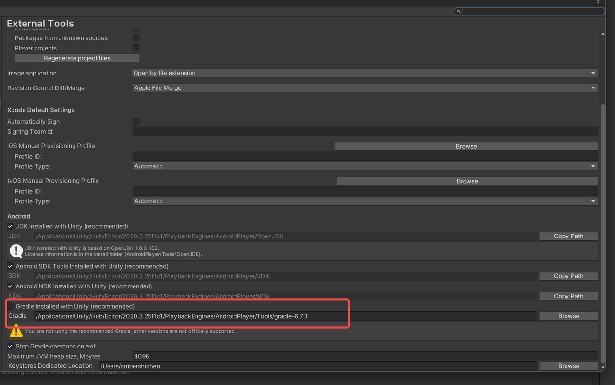Click the search field at top right

click(529, 12)
